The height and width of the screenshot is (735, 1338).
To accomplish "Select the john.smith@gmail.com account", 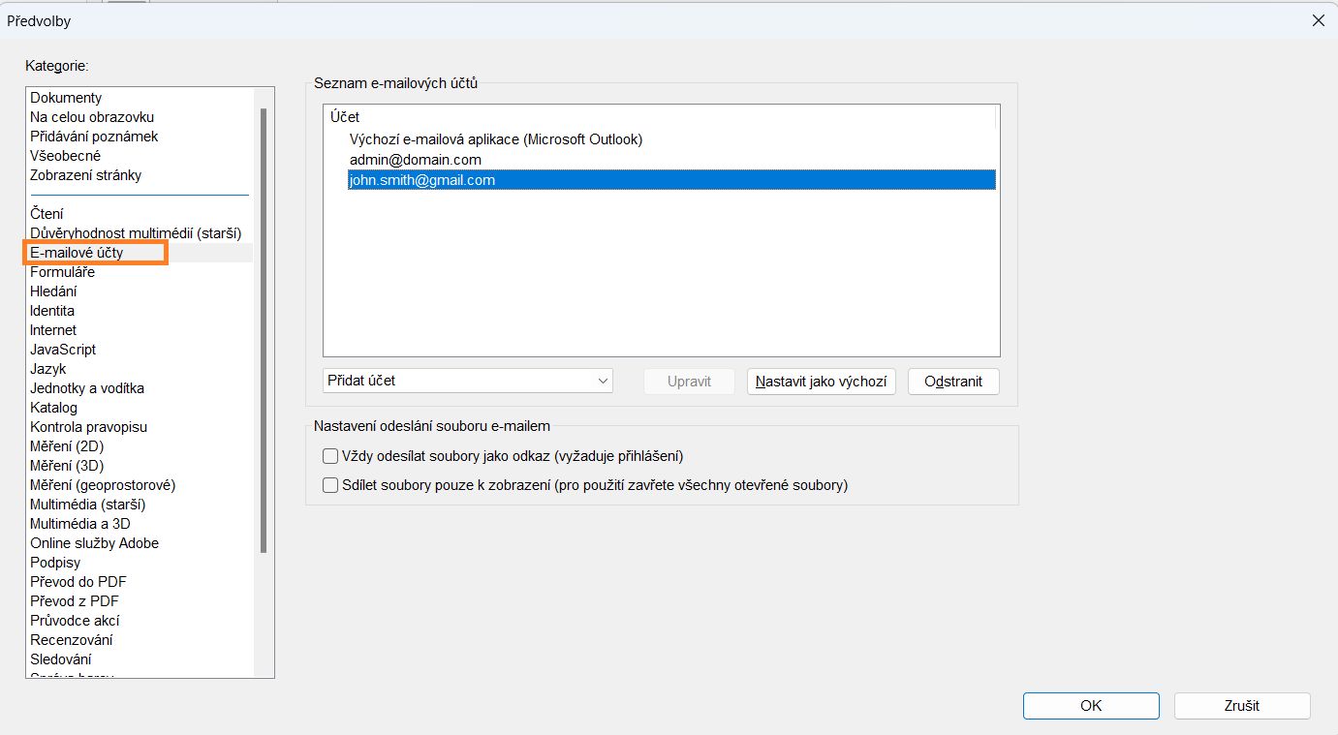I will pyautogui.click(x=671, y=180).
